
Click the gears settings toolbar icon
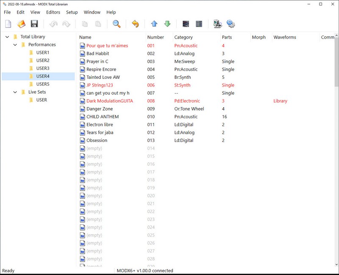click(231, 24)
